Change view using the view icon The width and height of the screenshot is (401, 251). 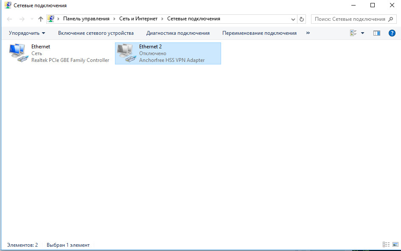[353, 33]
